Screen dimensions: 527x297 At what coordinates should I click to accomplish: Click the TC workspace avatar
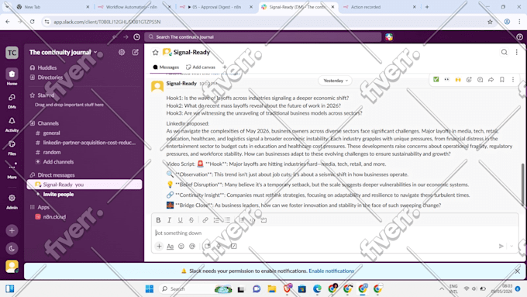point(12,53)
